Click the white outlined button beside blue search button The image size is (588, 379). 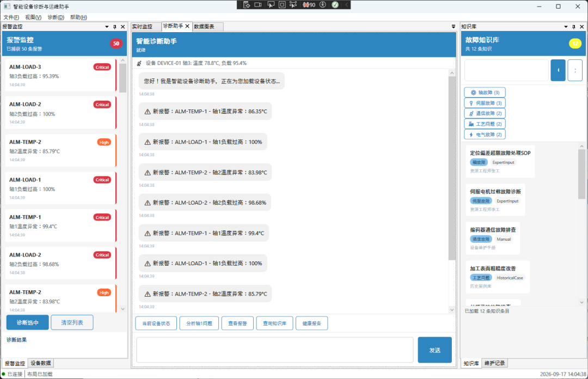pos(575,70)
